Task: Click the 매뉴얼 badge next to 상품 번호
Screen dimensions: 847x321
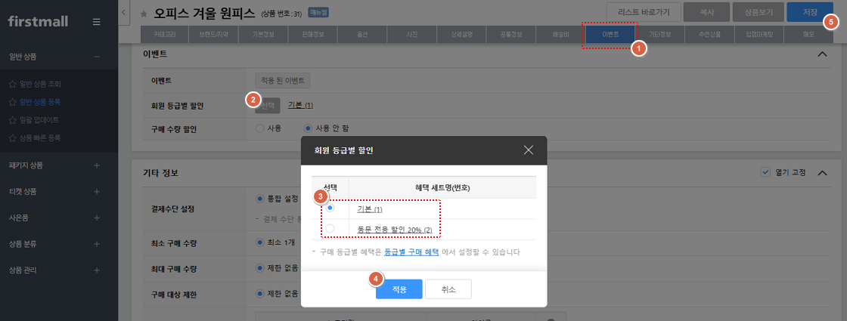Action: point(318,12)
